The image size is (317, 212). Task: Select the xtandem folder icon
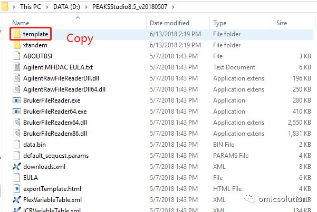pos(17,45)
